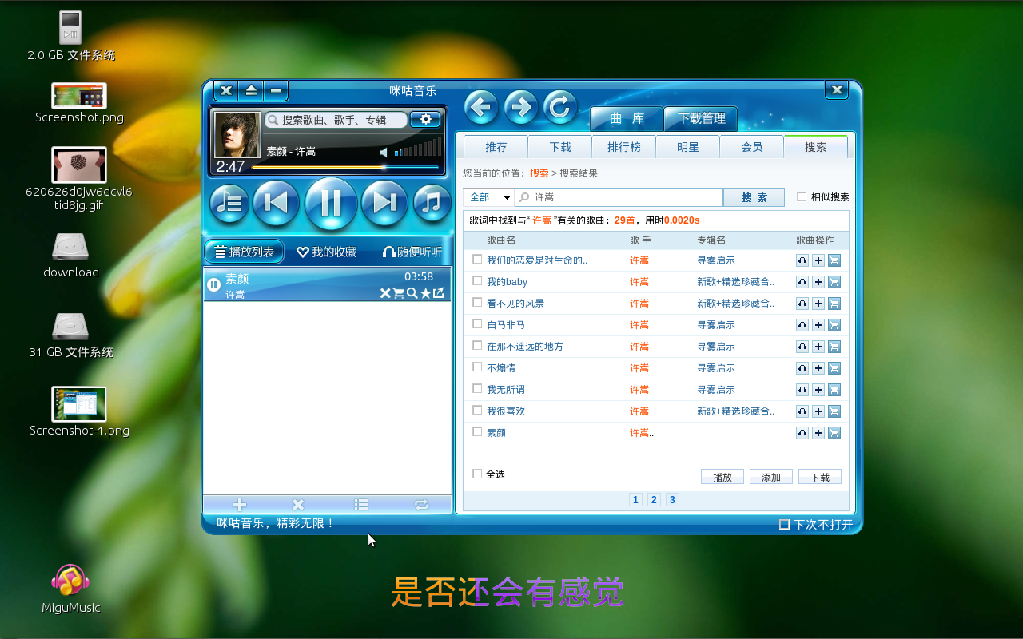
Task: Go forward with the right arrow browser button
Action: tap(521, 107)
